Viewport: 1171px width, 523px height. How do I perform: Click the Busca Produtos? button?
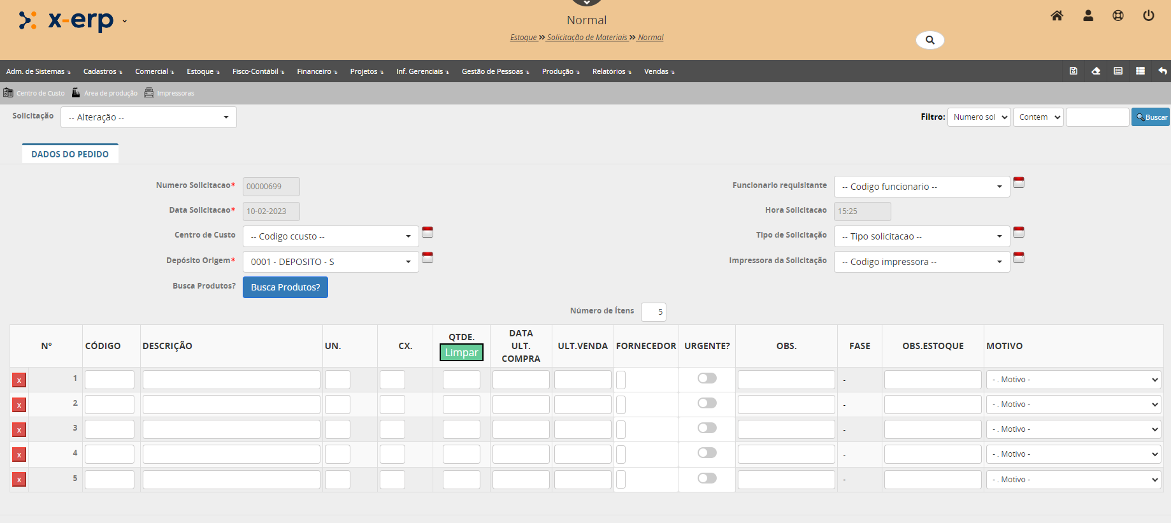285,287
